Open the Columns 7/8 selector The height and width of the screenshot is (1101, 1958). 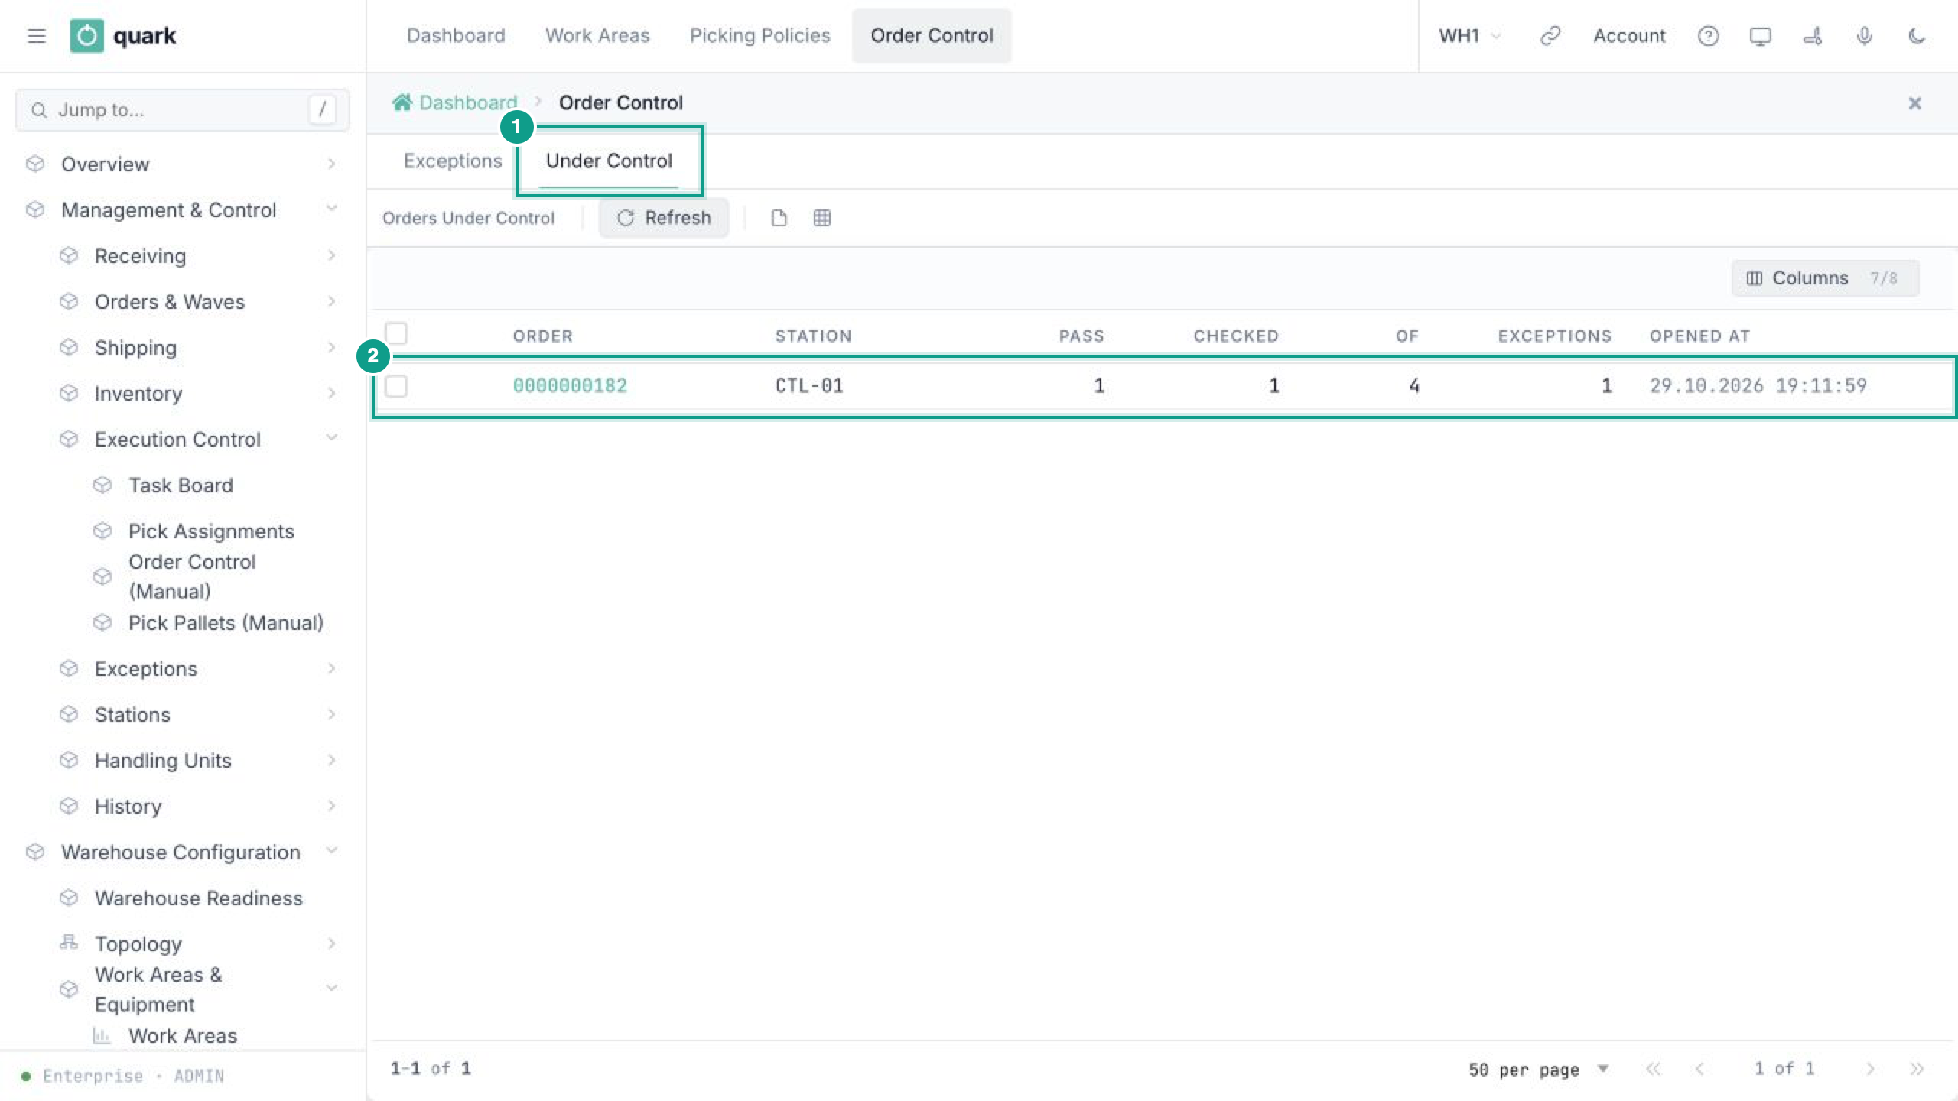click(x=1825, y=278)
